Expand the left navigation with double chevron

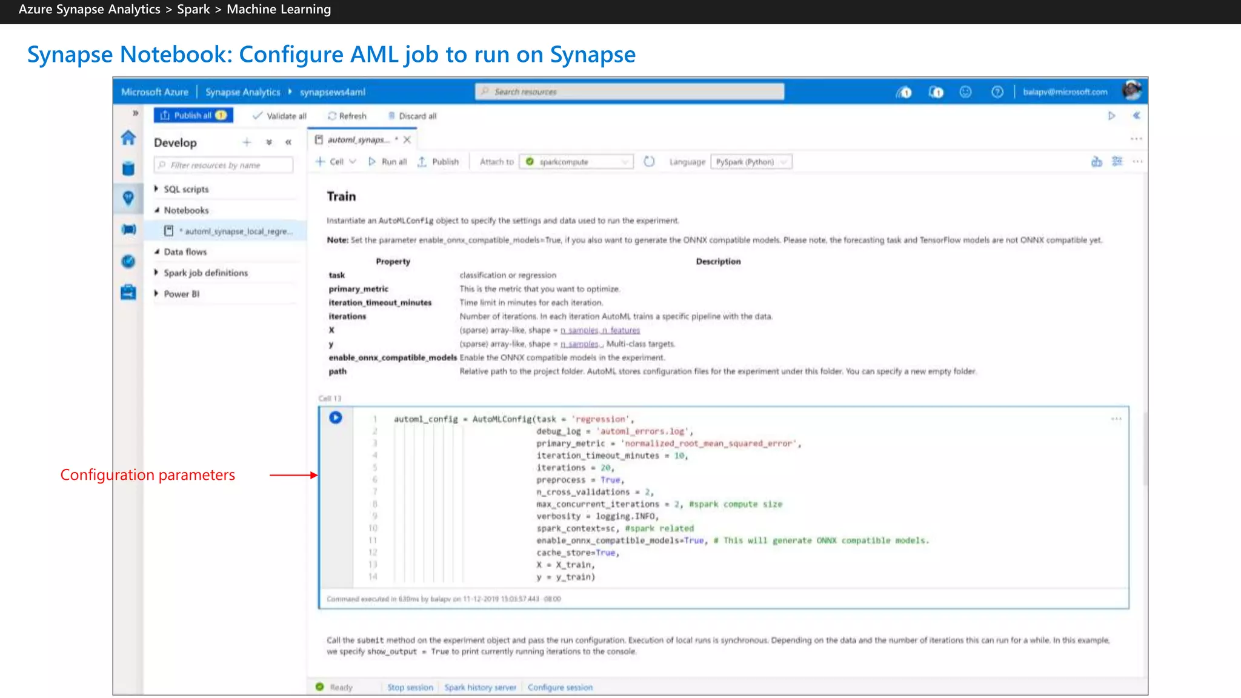tap(135, 113)
